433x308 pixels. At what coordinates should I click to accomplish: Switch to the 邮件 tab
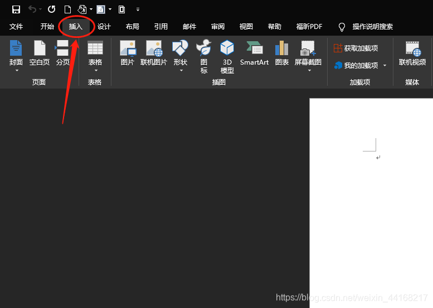tap(189, 27)
